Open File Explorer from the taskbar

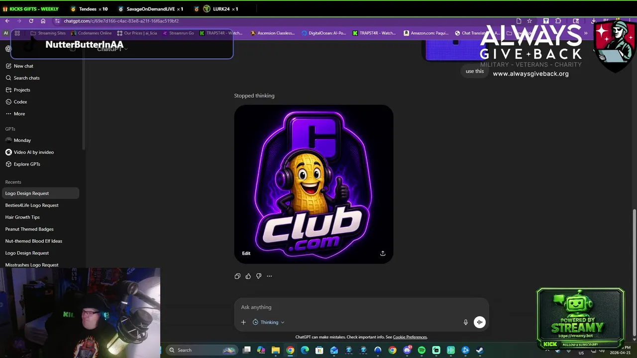[x=275, y=350]
